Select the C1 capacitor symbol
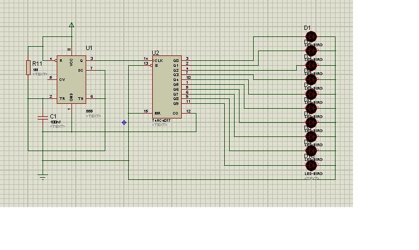 pyautogui.click(x=43, y=118)
